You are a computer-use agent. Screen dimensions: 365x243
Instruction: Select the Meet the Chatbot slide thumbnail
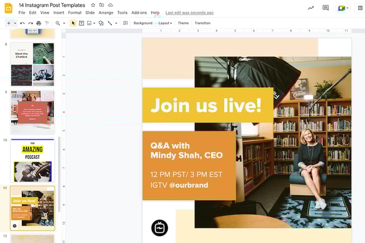point(33,64)
